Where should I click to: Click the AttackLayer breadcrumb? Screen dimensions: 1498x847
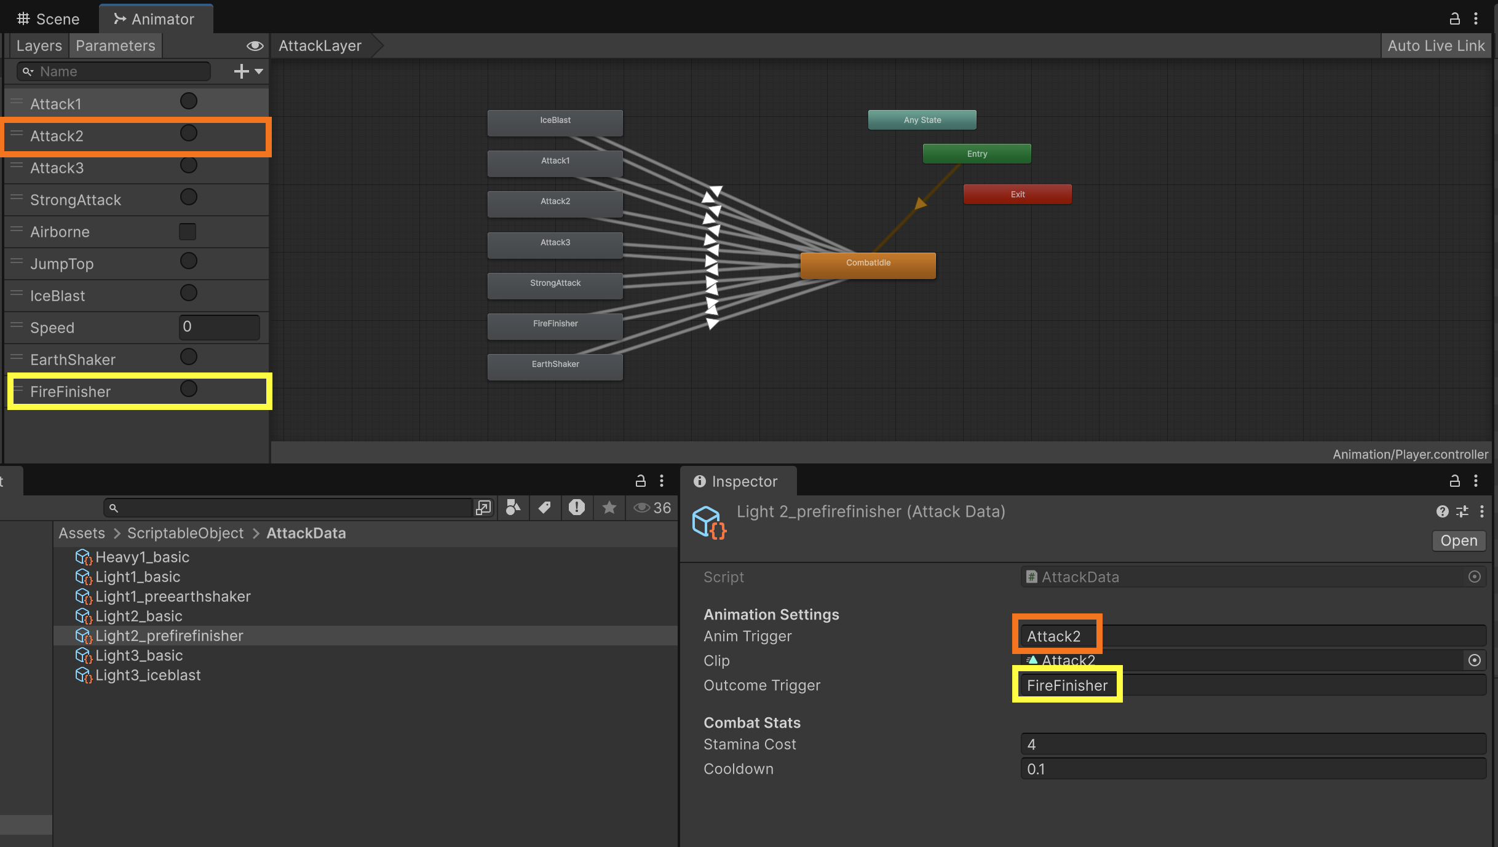click(320, 46)
